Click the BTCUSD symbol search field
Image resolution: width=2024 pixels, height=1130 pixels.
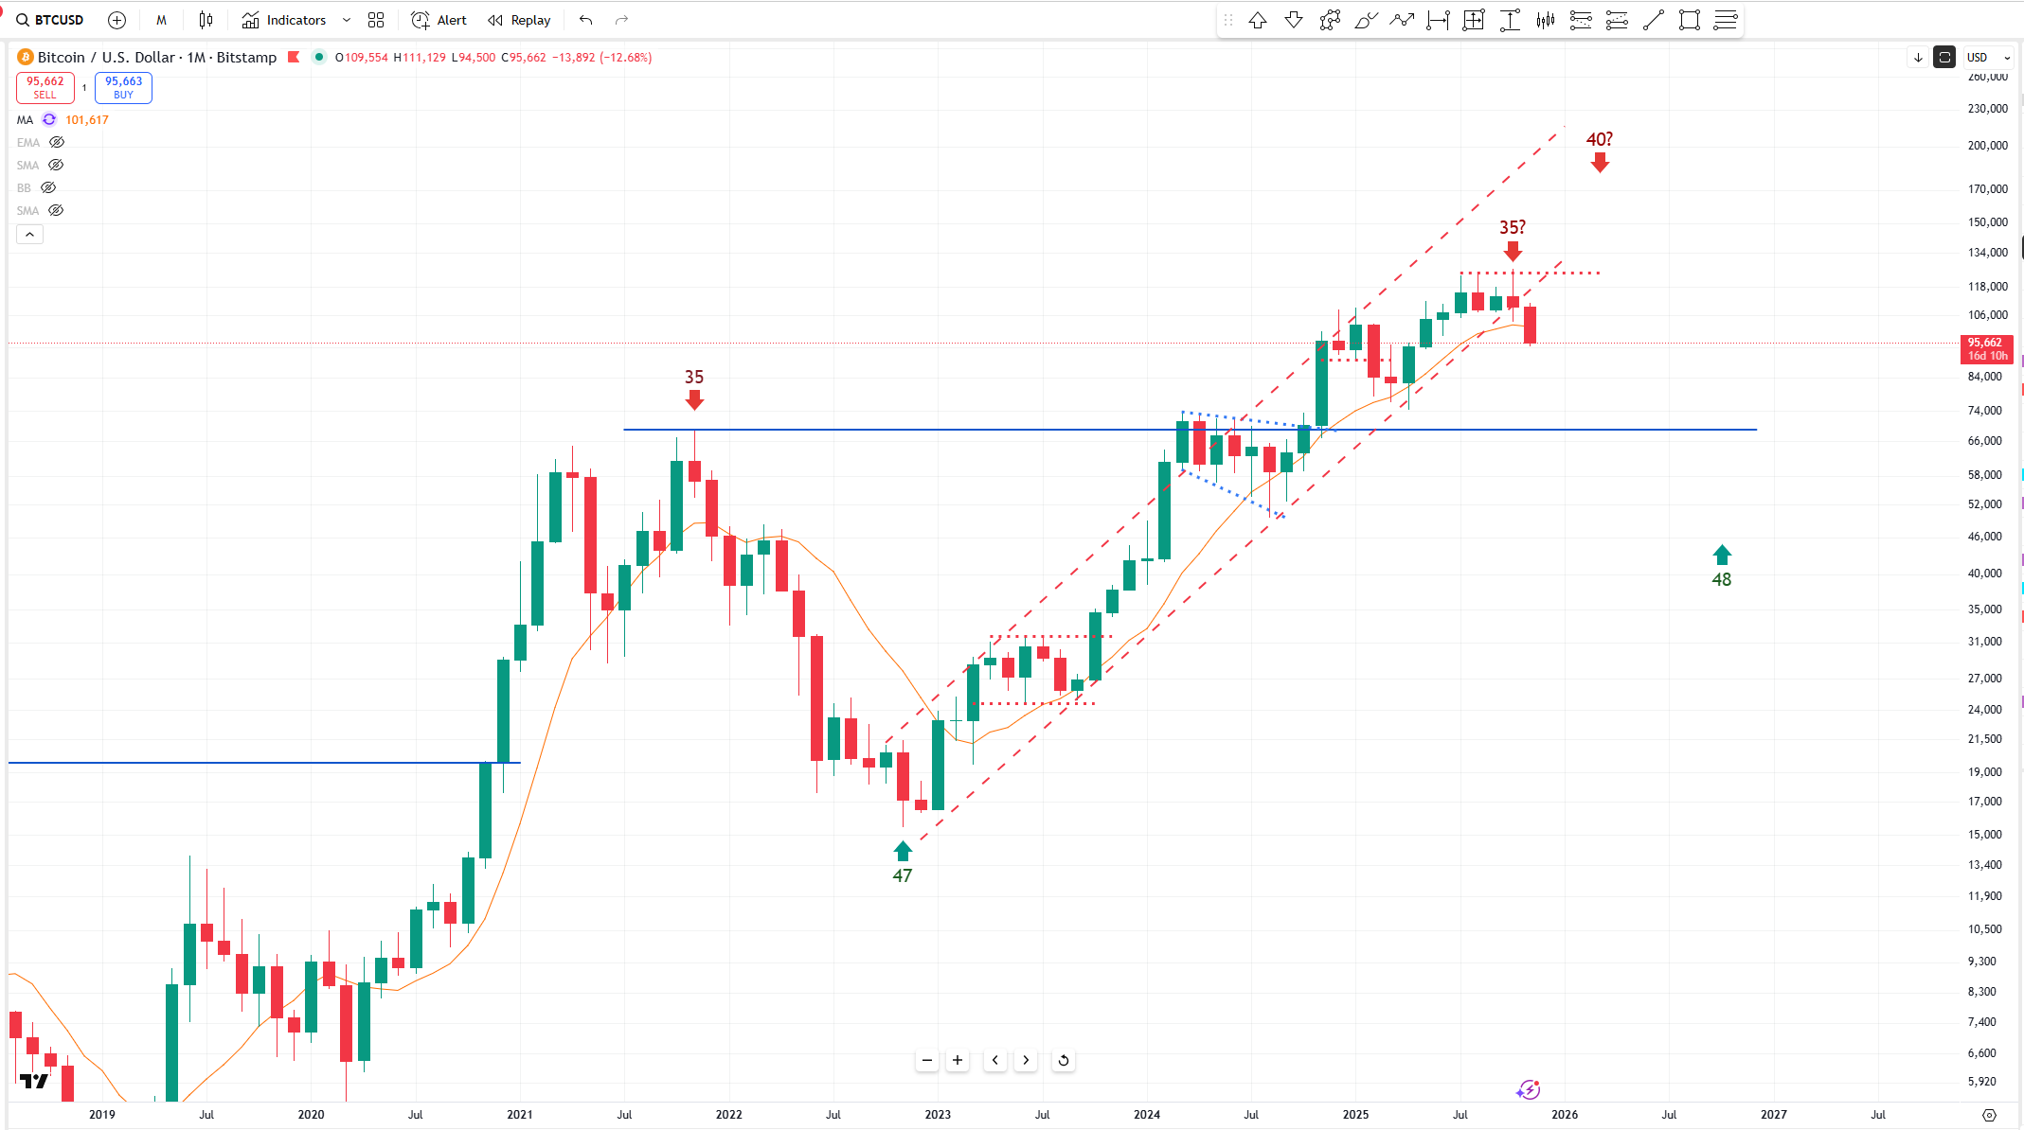point(51,20)
